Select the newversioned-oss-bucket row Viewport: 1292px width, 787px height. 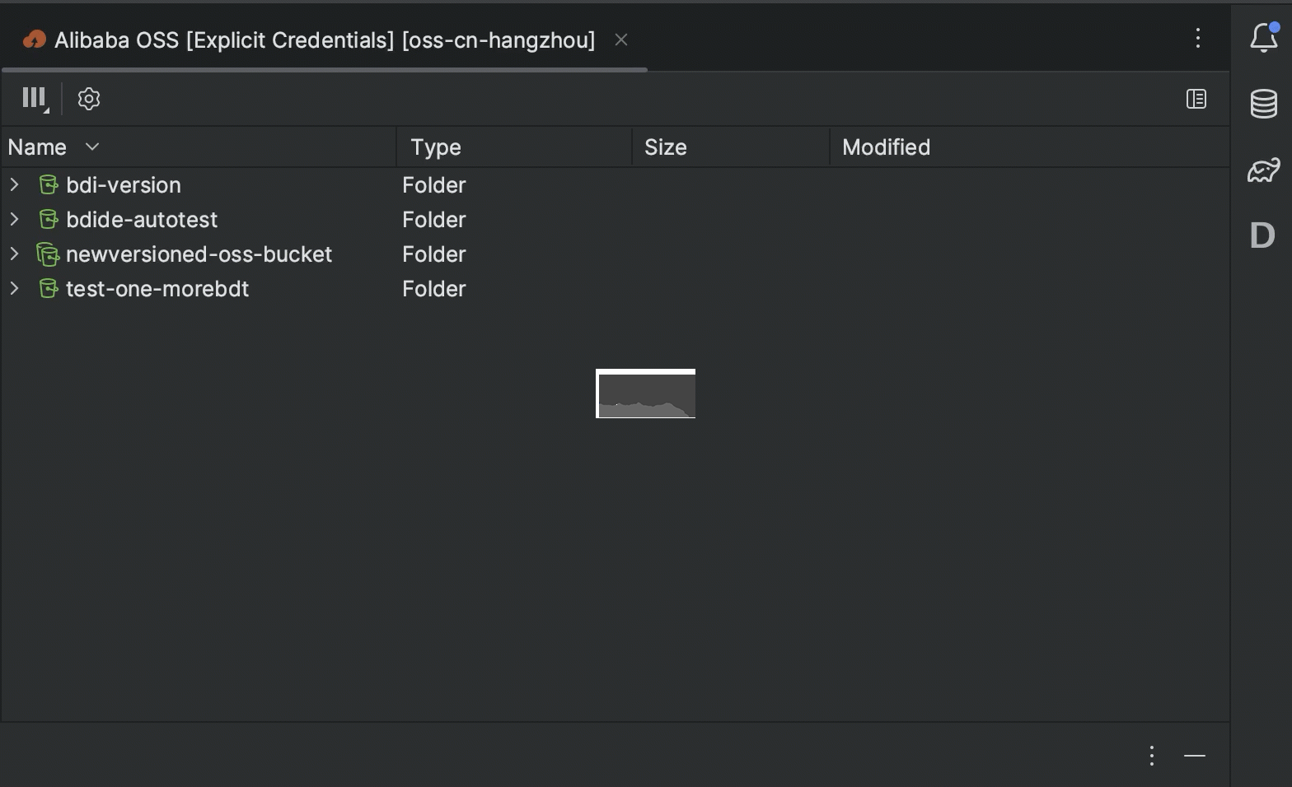(x=199, y=254)
